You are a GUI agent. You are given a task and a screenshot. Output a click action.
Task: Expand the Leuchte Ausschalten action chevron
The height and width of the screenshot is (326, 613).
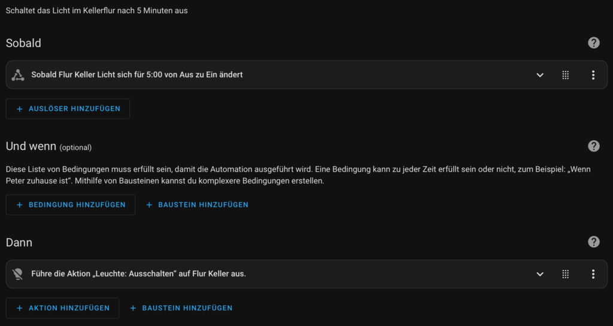pos(540,274)
